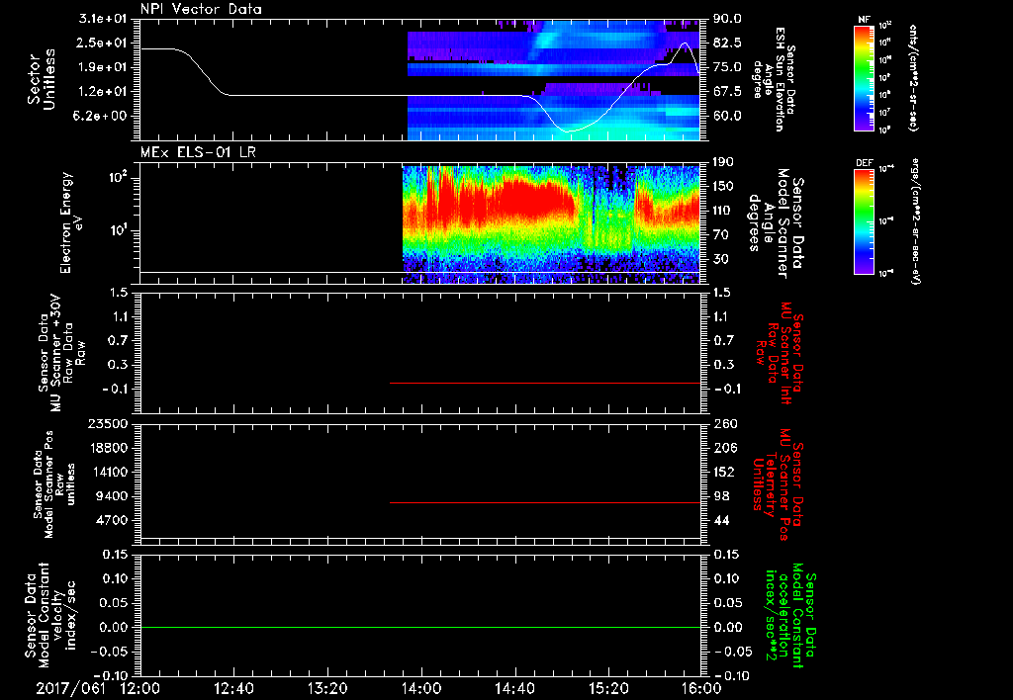Click the red MU Scanner +30V data line

[x=545, y=383]
